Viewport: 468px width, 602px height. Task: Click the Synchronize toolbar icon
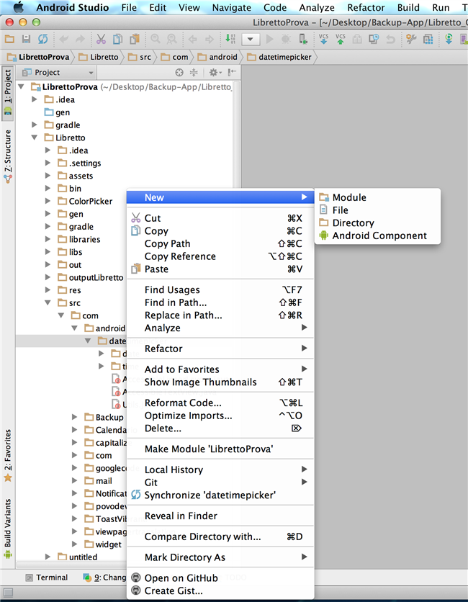[42, 39]
